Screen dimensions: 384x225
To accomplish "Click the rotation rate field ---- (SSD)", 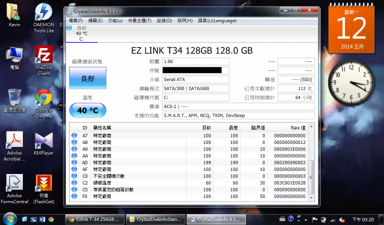I will [296, 79].
